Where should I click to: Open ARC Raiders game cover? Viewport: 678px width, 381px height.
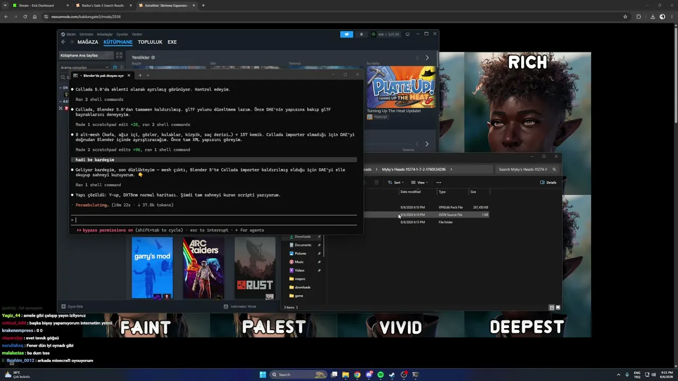pyautogui.click(x=203, y=268)
